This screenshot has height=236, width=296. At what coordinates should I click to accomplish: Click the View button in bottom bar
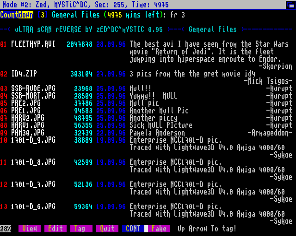click(x=29, y=229)
